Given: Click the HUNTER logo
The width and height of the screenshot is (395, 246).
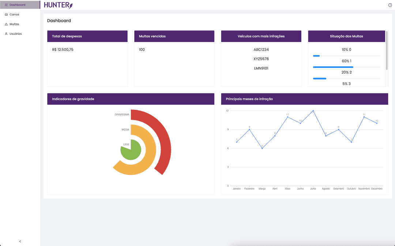Looking at the screenshot, I should [59, 5].
